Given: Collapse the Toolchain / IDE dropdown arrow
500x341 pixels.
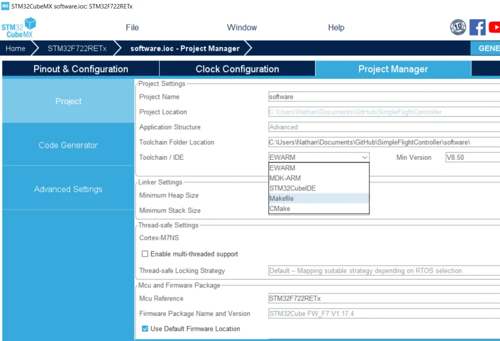Looking at the screenshot, I should 364,157.
